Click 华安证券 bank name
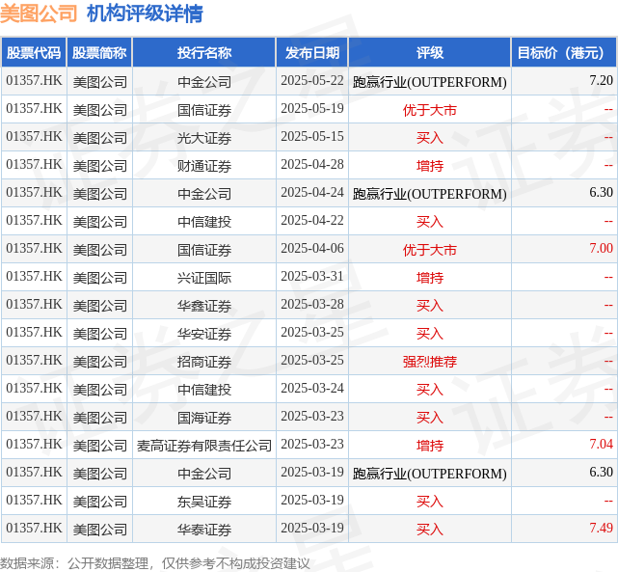 click(x=204, y=334)
